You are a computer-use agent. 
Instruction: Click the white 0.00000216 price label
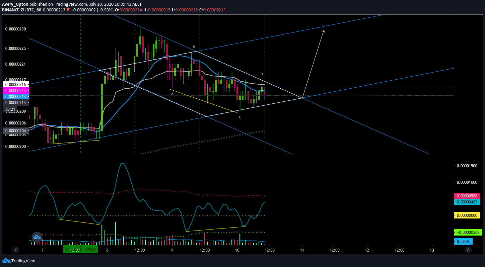coord(15,85)
